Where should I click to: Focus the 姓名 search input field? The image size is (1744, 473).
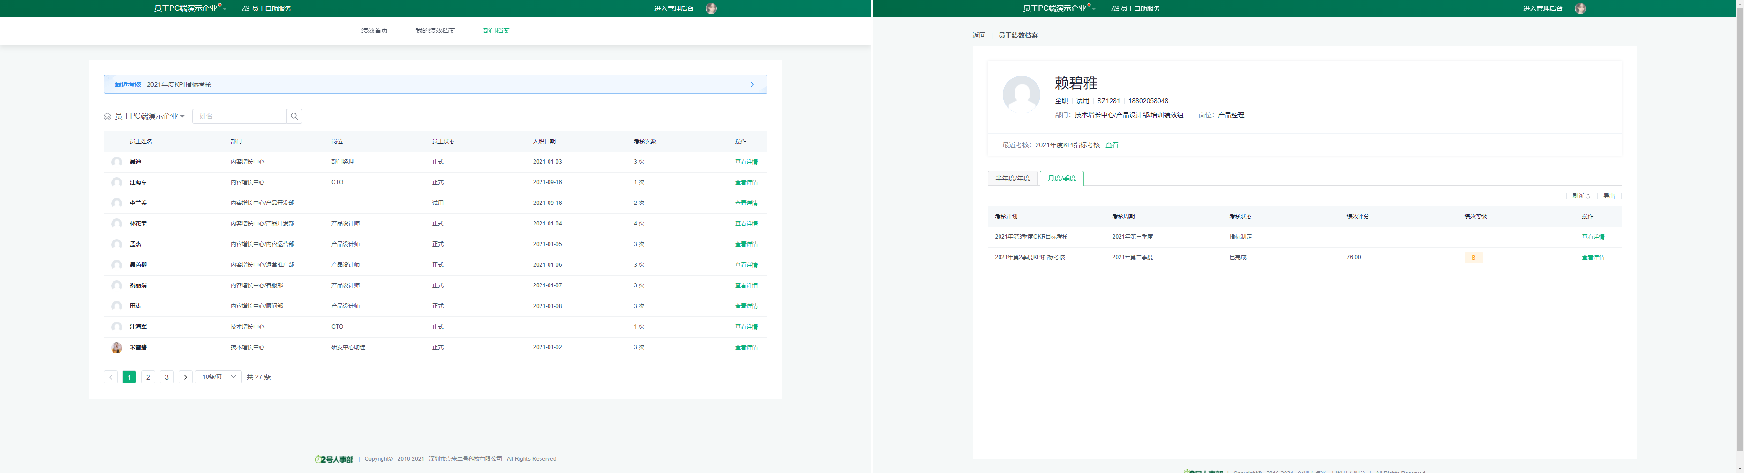[239, 116]
